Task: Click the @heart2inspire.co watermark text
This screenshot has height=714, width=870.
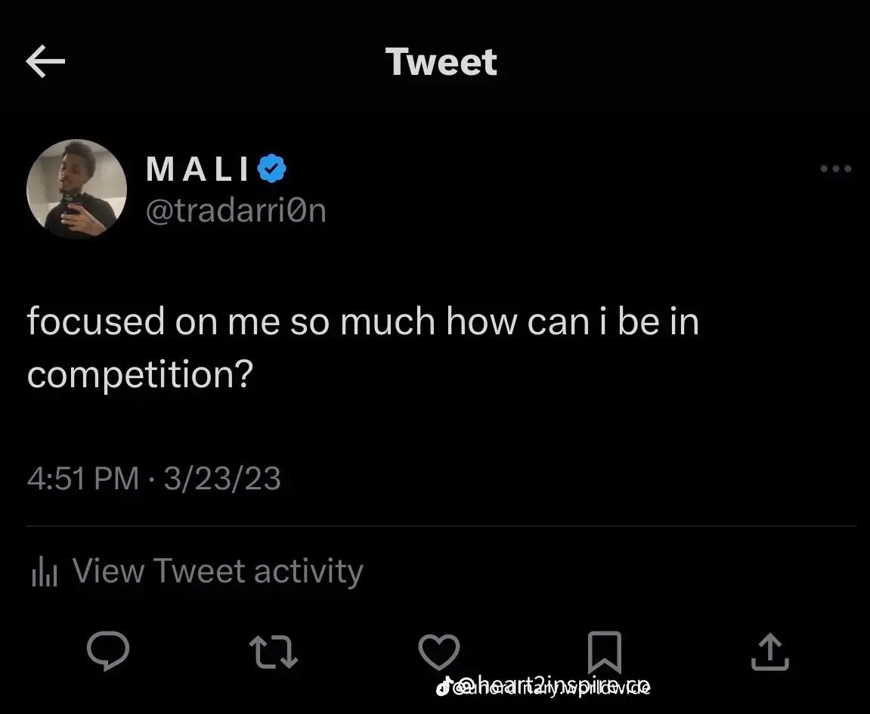Action: point(552,686)
